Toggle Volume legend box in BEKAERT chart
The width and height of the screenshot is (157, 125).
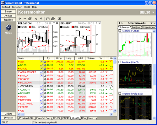(x=82, y=27)
